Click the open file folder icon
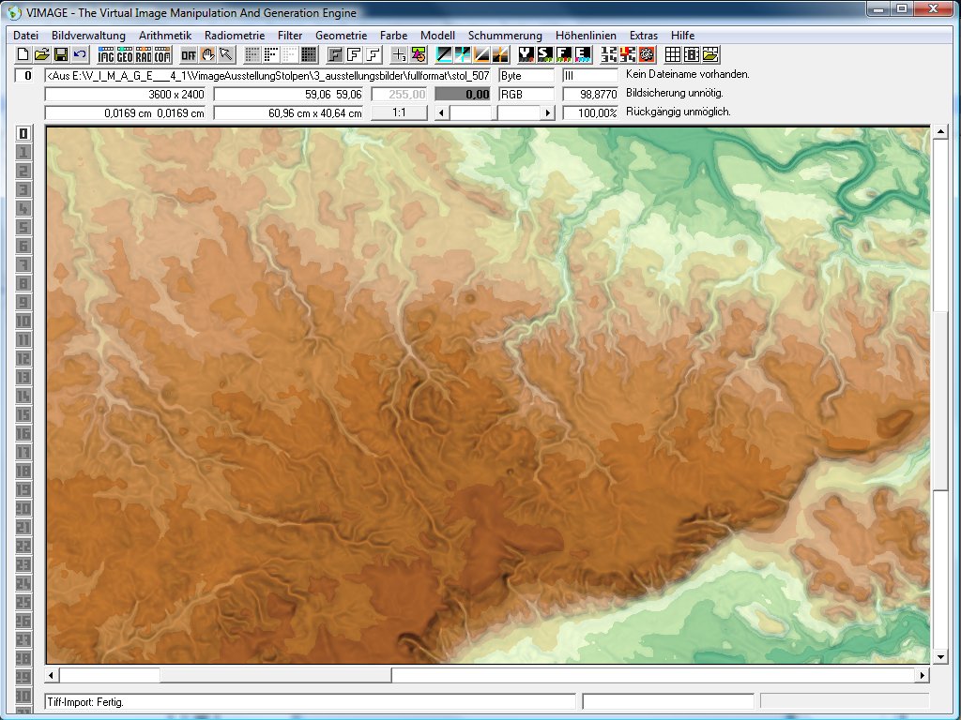The image size is (961, 720). point(42,54)
